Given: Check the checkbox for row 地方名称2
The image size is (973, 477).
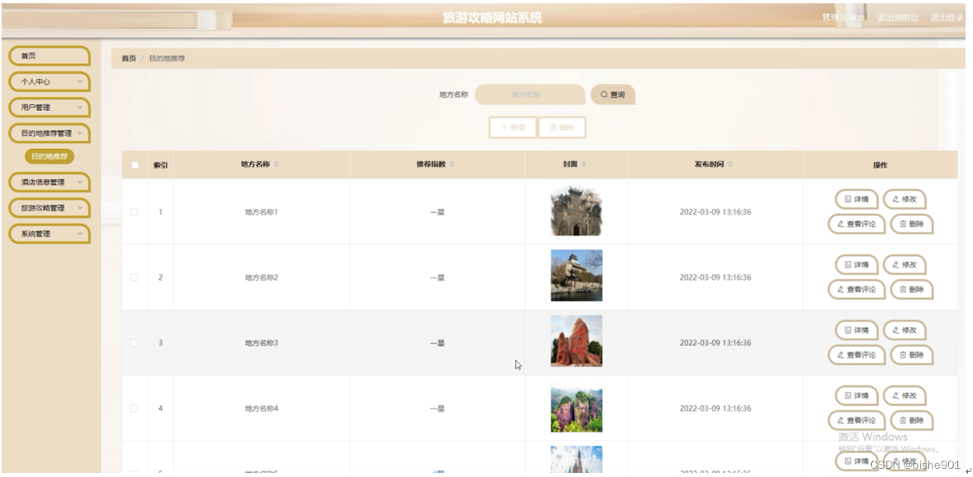Looking at the screenshot, I should point(134,277).
